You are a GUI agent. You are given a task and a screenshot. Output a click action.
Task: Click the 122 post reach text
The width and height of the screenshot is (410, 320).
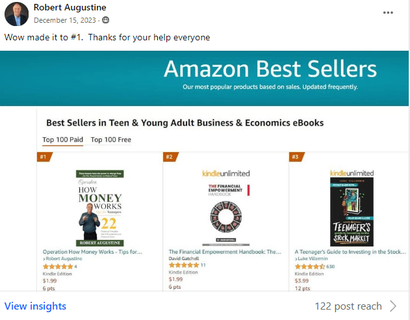(x=348, y=306)
